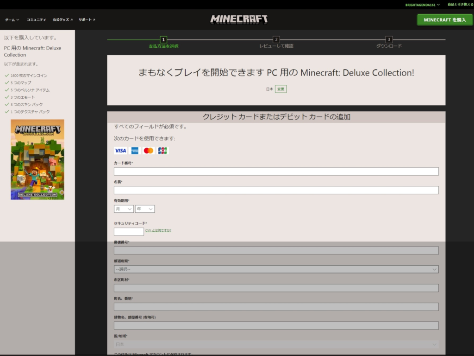Image resolution: width=474 pixels, height=356 pixels.
Task: Select step 3 ダウンロード marker
Action: coord(389,40)
